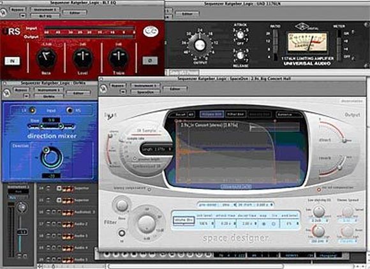The image size is (370, 269).
Task: Toggle the filter on button in Space Designer
Action: coord(122,233)
